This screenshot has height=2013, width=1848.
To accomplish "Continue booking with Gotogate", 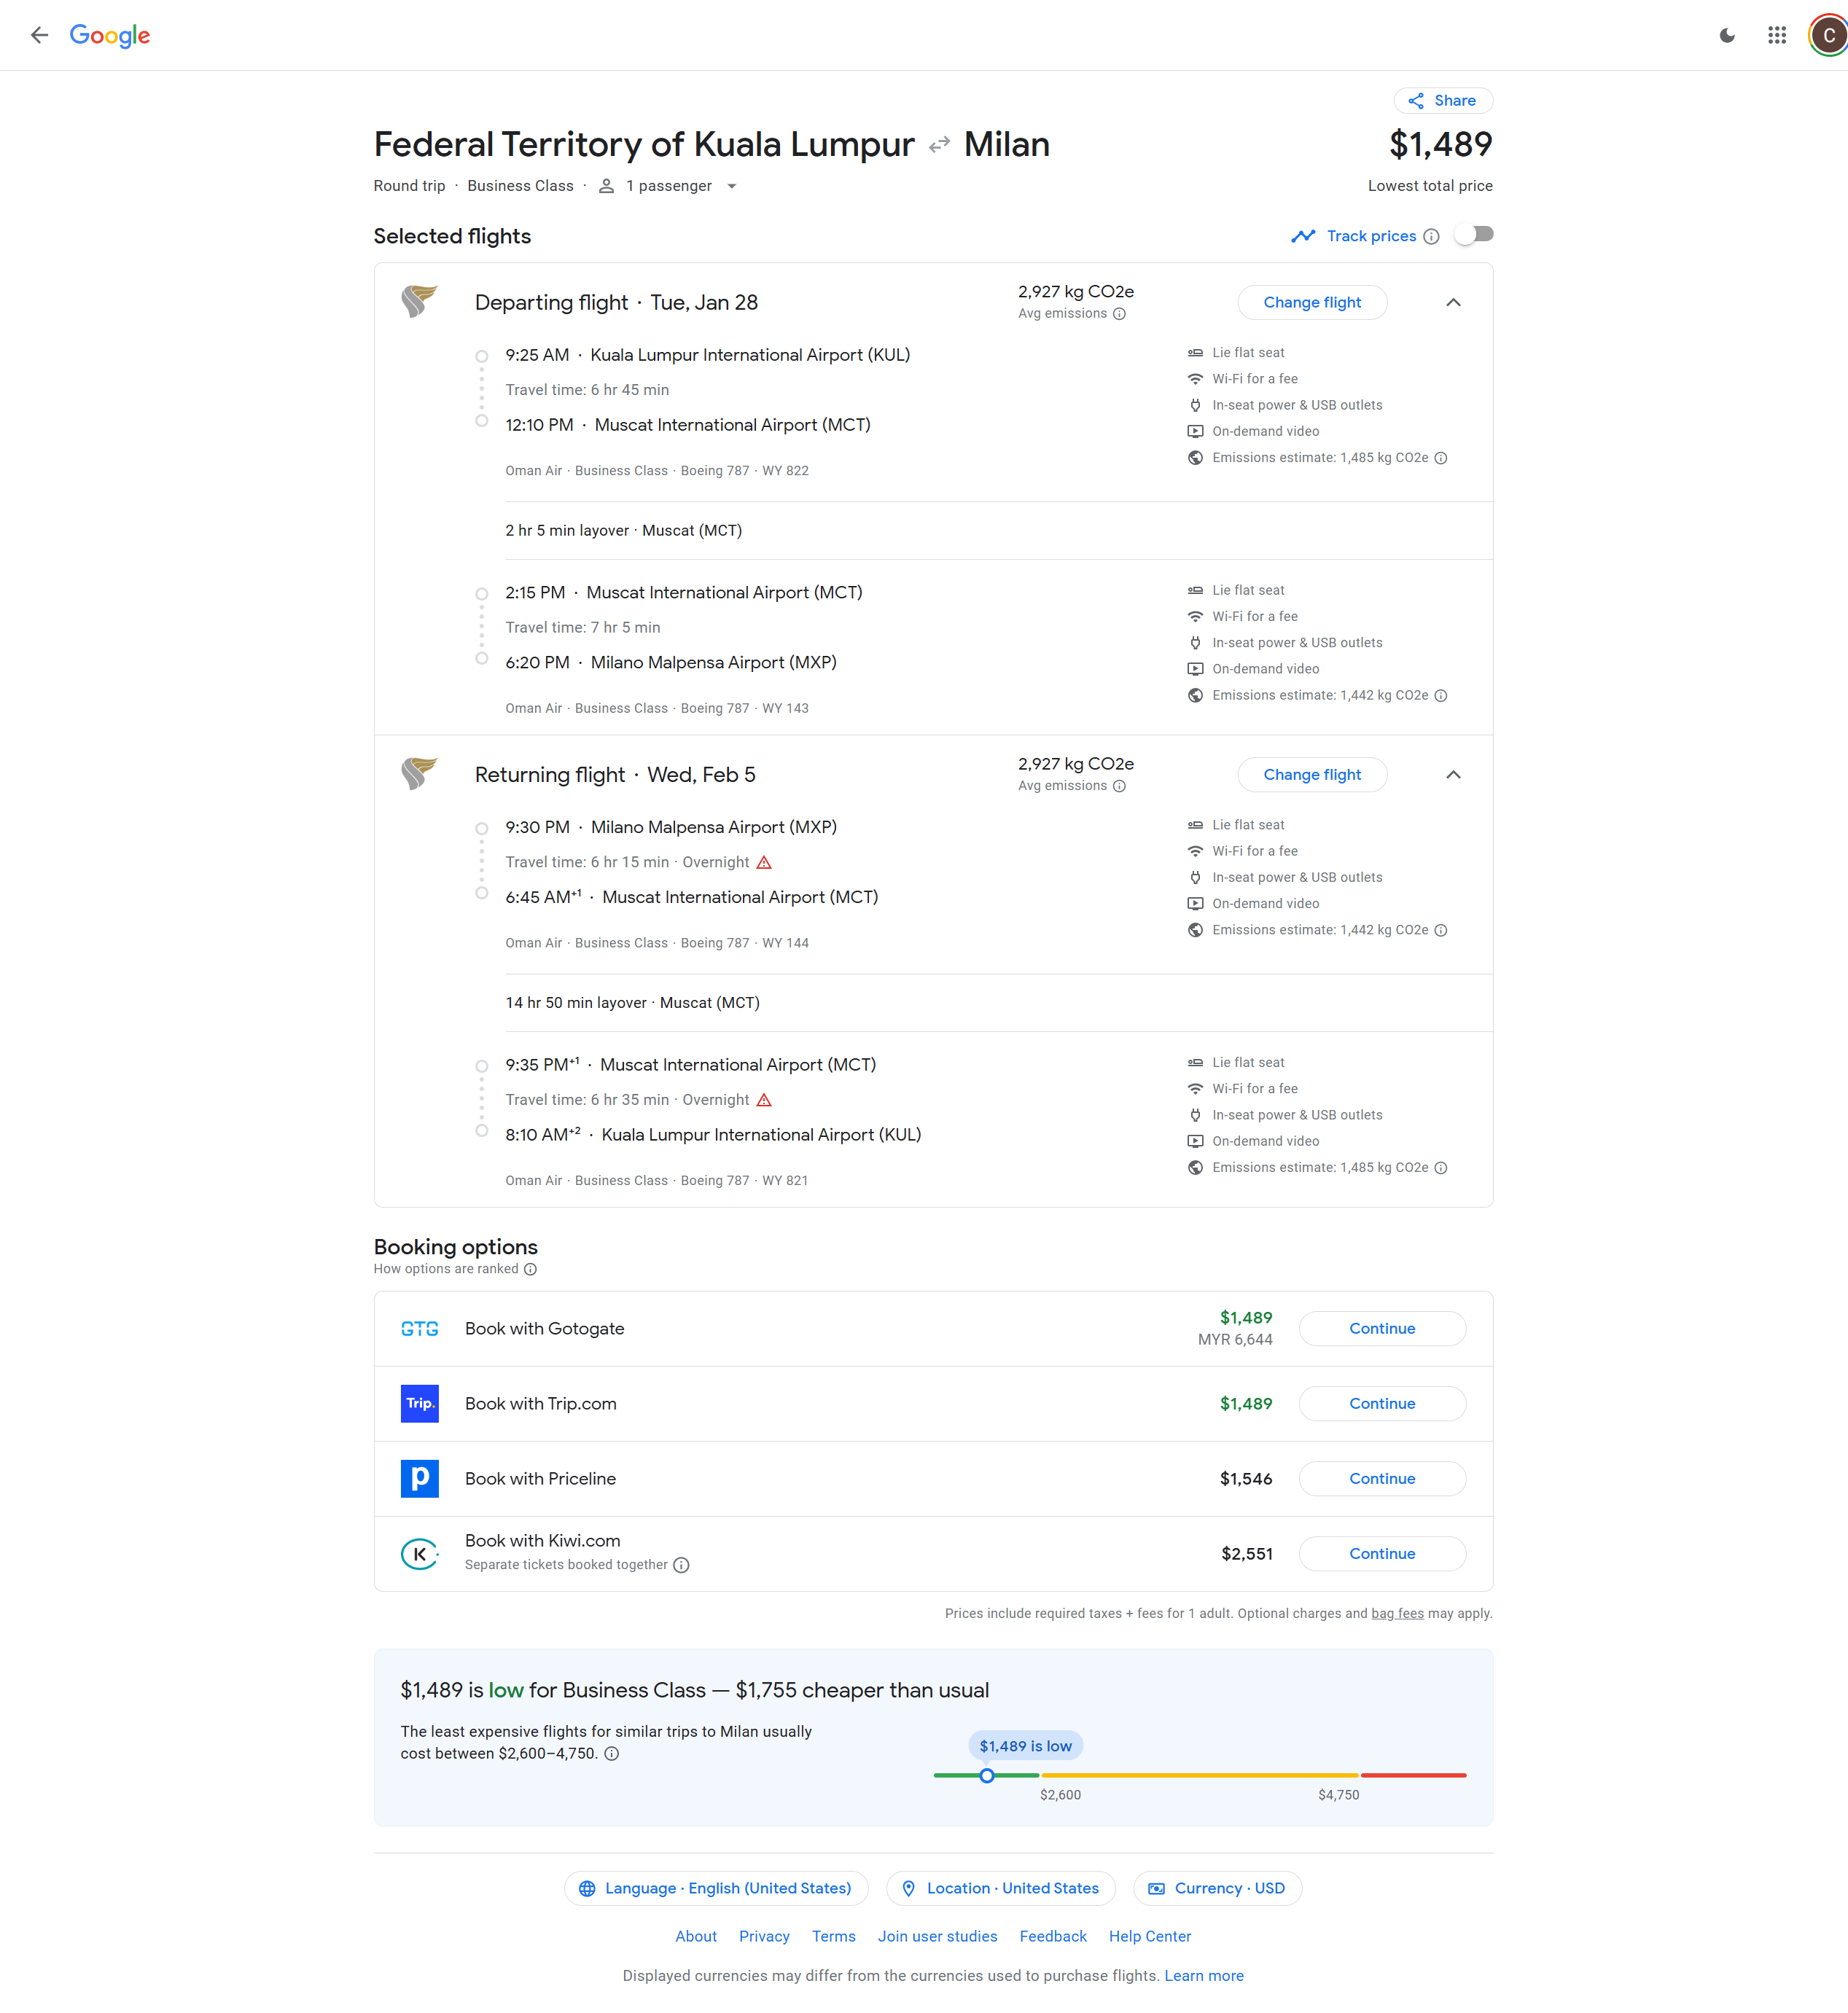I will pyautogui.click(x=1382, y=1329).
